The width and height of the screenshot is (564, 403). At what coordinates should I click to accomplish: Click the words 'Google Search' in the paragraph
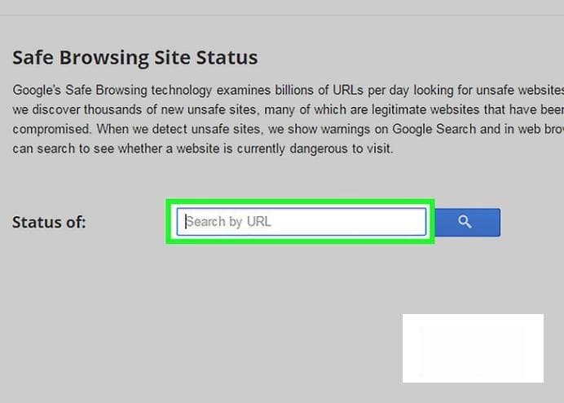point(434,129)
